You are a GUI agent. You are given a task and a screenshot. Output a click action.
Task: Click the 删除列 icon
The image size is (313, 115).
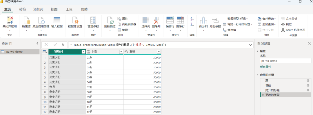point(156,20)
